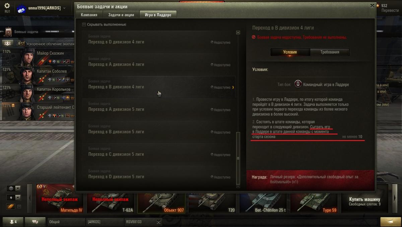Open the chat channels speech-bubble icon
The width and height of the screenshot is (402, 227).
tap(35, 222)
